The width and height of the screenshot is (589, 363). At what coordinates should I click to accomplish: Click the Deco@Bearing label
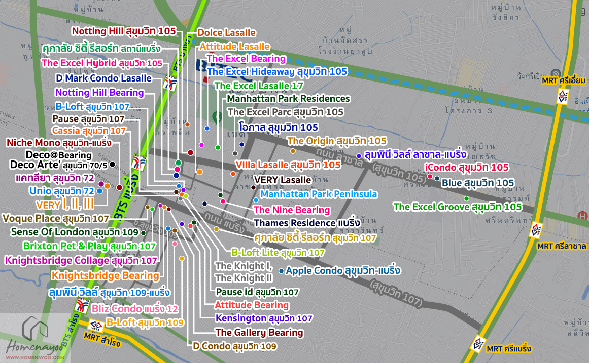[59, 155]
